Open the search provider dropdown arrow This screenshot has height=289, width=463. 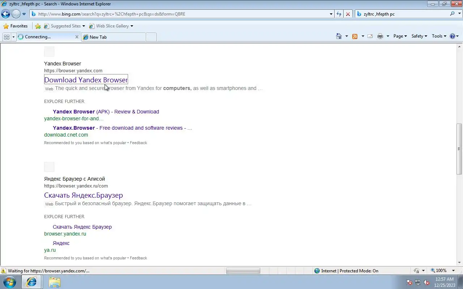pos(459,14)
